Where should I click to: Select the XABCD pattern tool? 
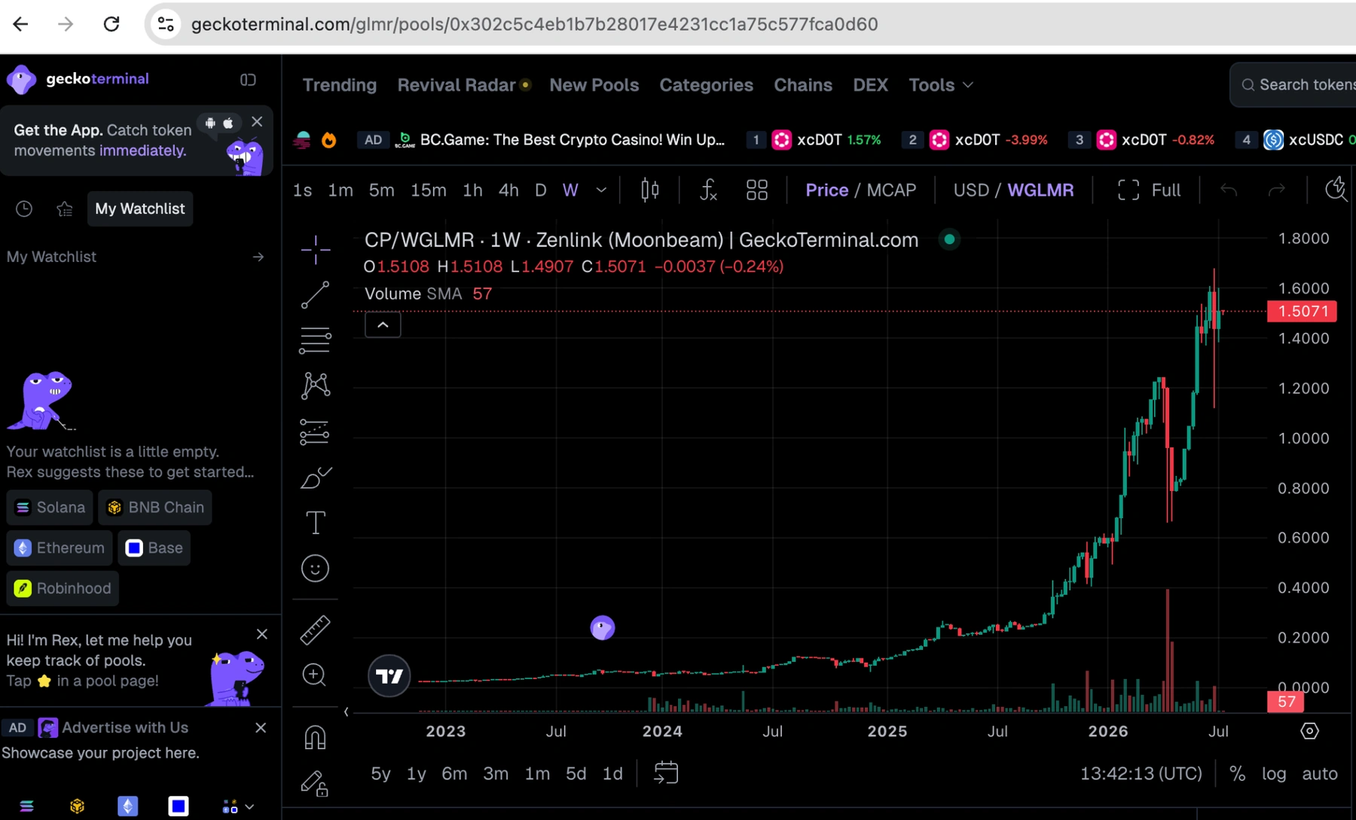315,386
